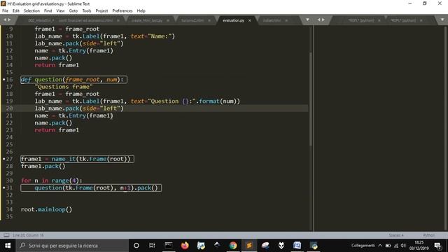Close the create_html_test.py tab
Screen dimensions: 448x252
[168, 20]
